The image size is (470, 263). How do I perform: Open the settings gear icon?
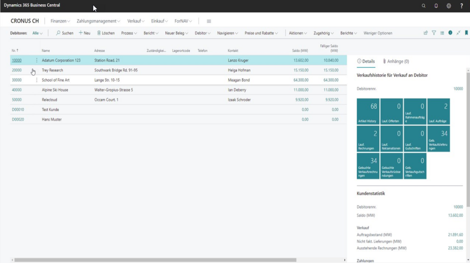(448, 6)
